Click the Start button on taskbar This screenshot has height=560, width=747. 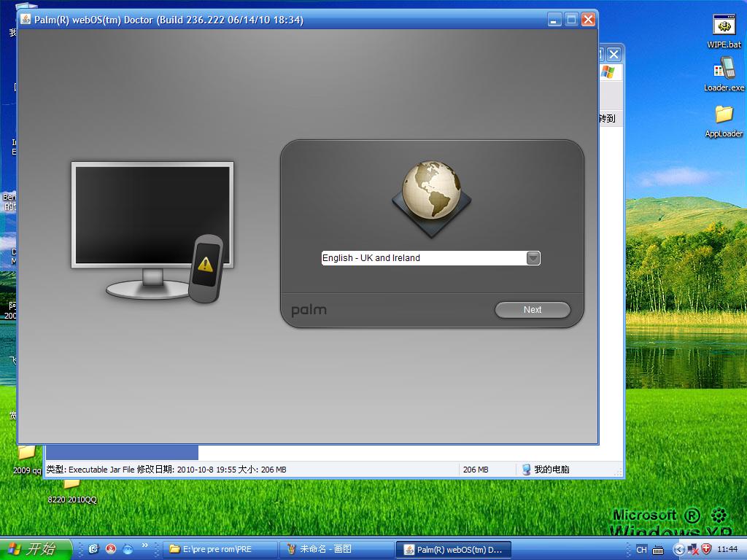point(35,549)
